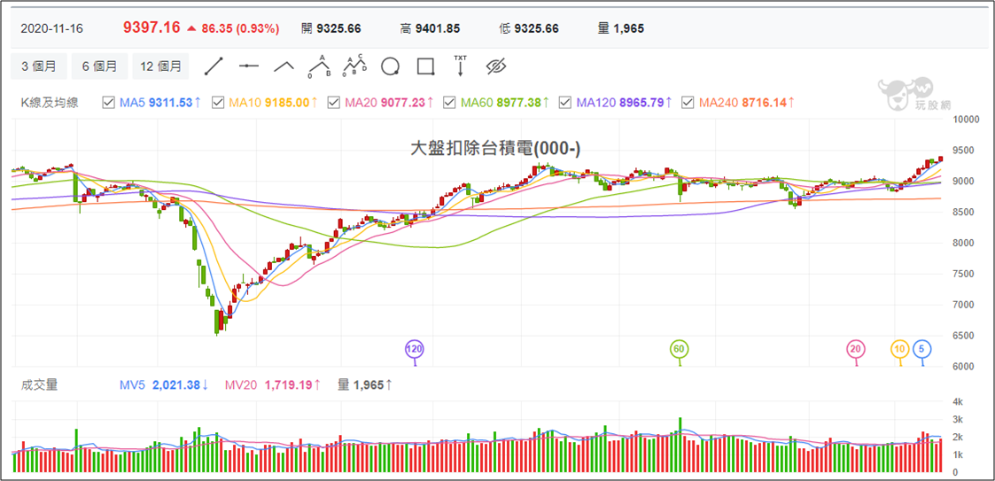Click the high price 高 9401.85
The image size is (995, 481).
[x=431, y=28]
